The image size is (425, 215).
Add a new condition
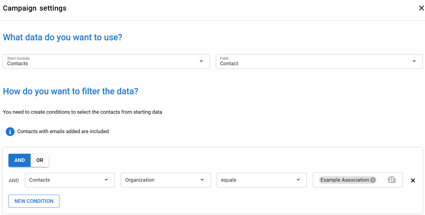[x=34, y=201]
